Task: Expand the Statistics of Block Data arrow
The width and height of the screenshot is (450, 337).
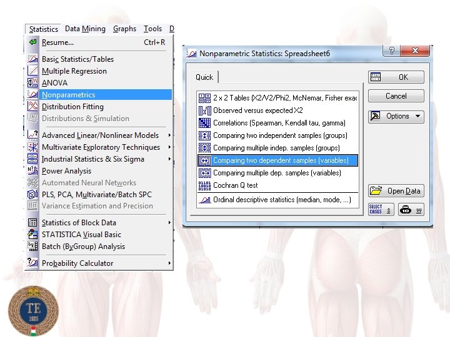Action: click(169, 222)
